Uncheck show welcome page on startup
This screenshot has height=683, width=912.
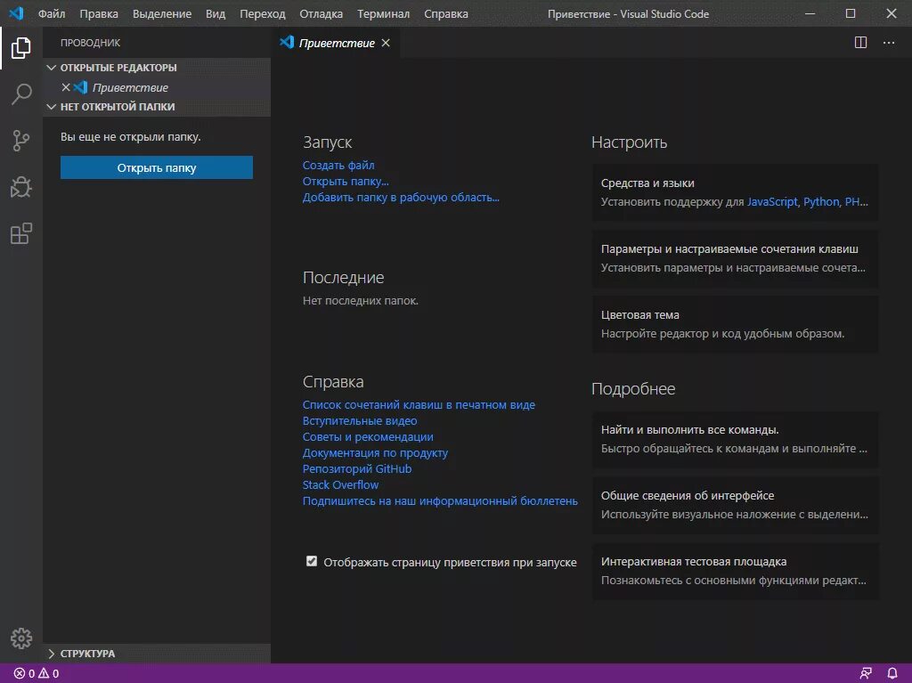[312, 561]
